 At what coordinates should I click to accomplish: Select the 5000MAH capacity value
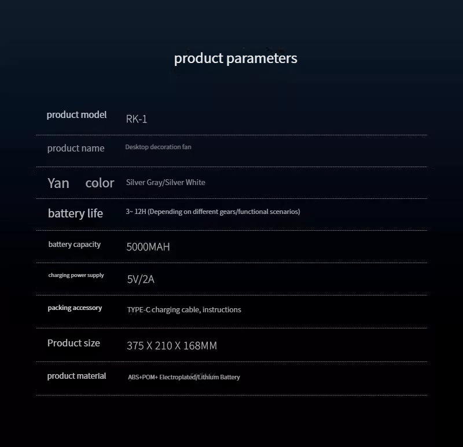(x=148, y=247)
